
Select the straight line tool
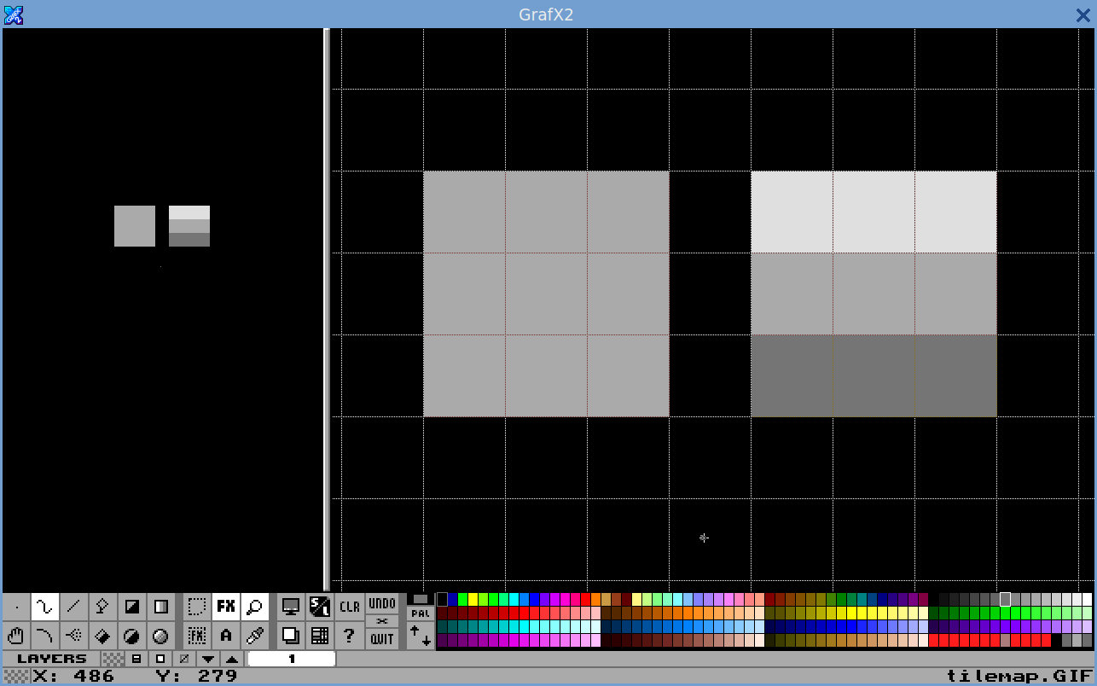click(74, 607)
